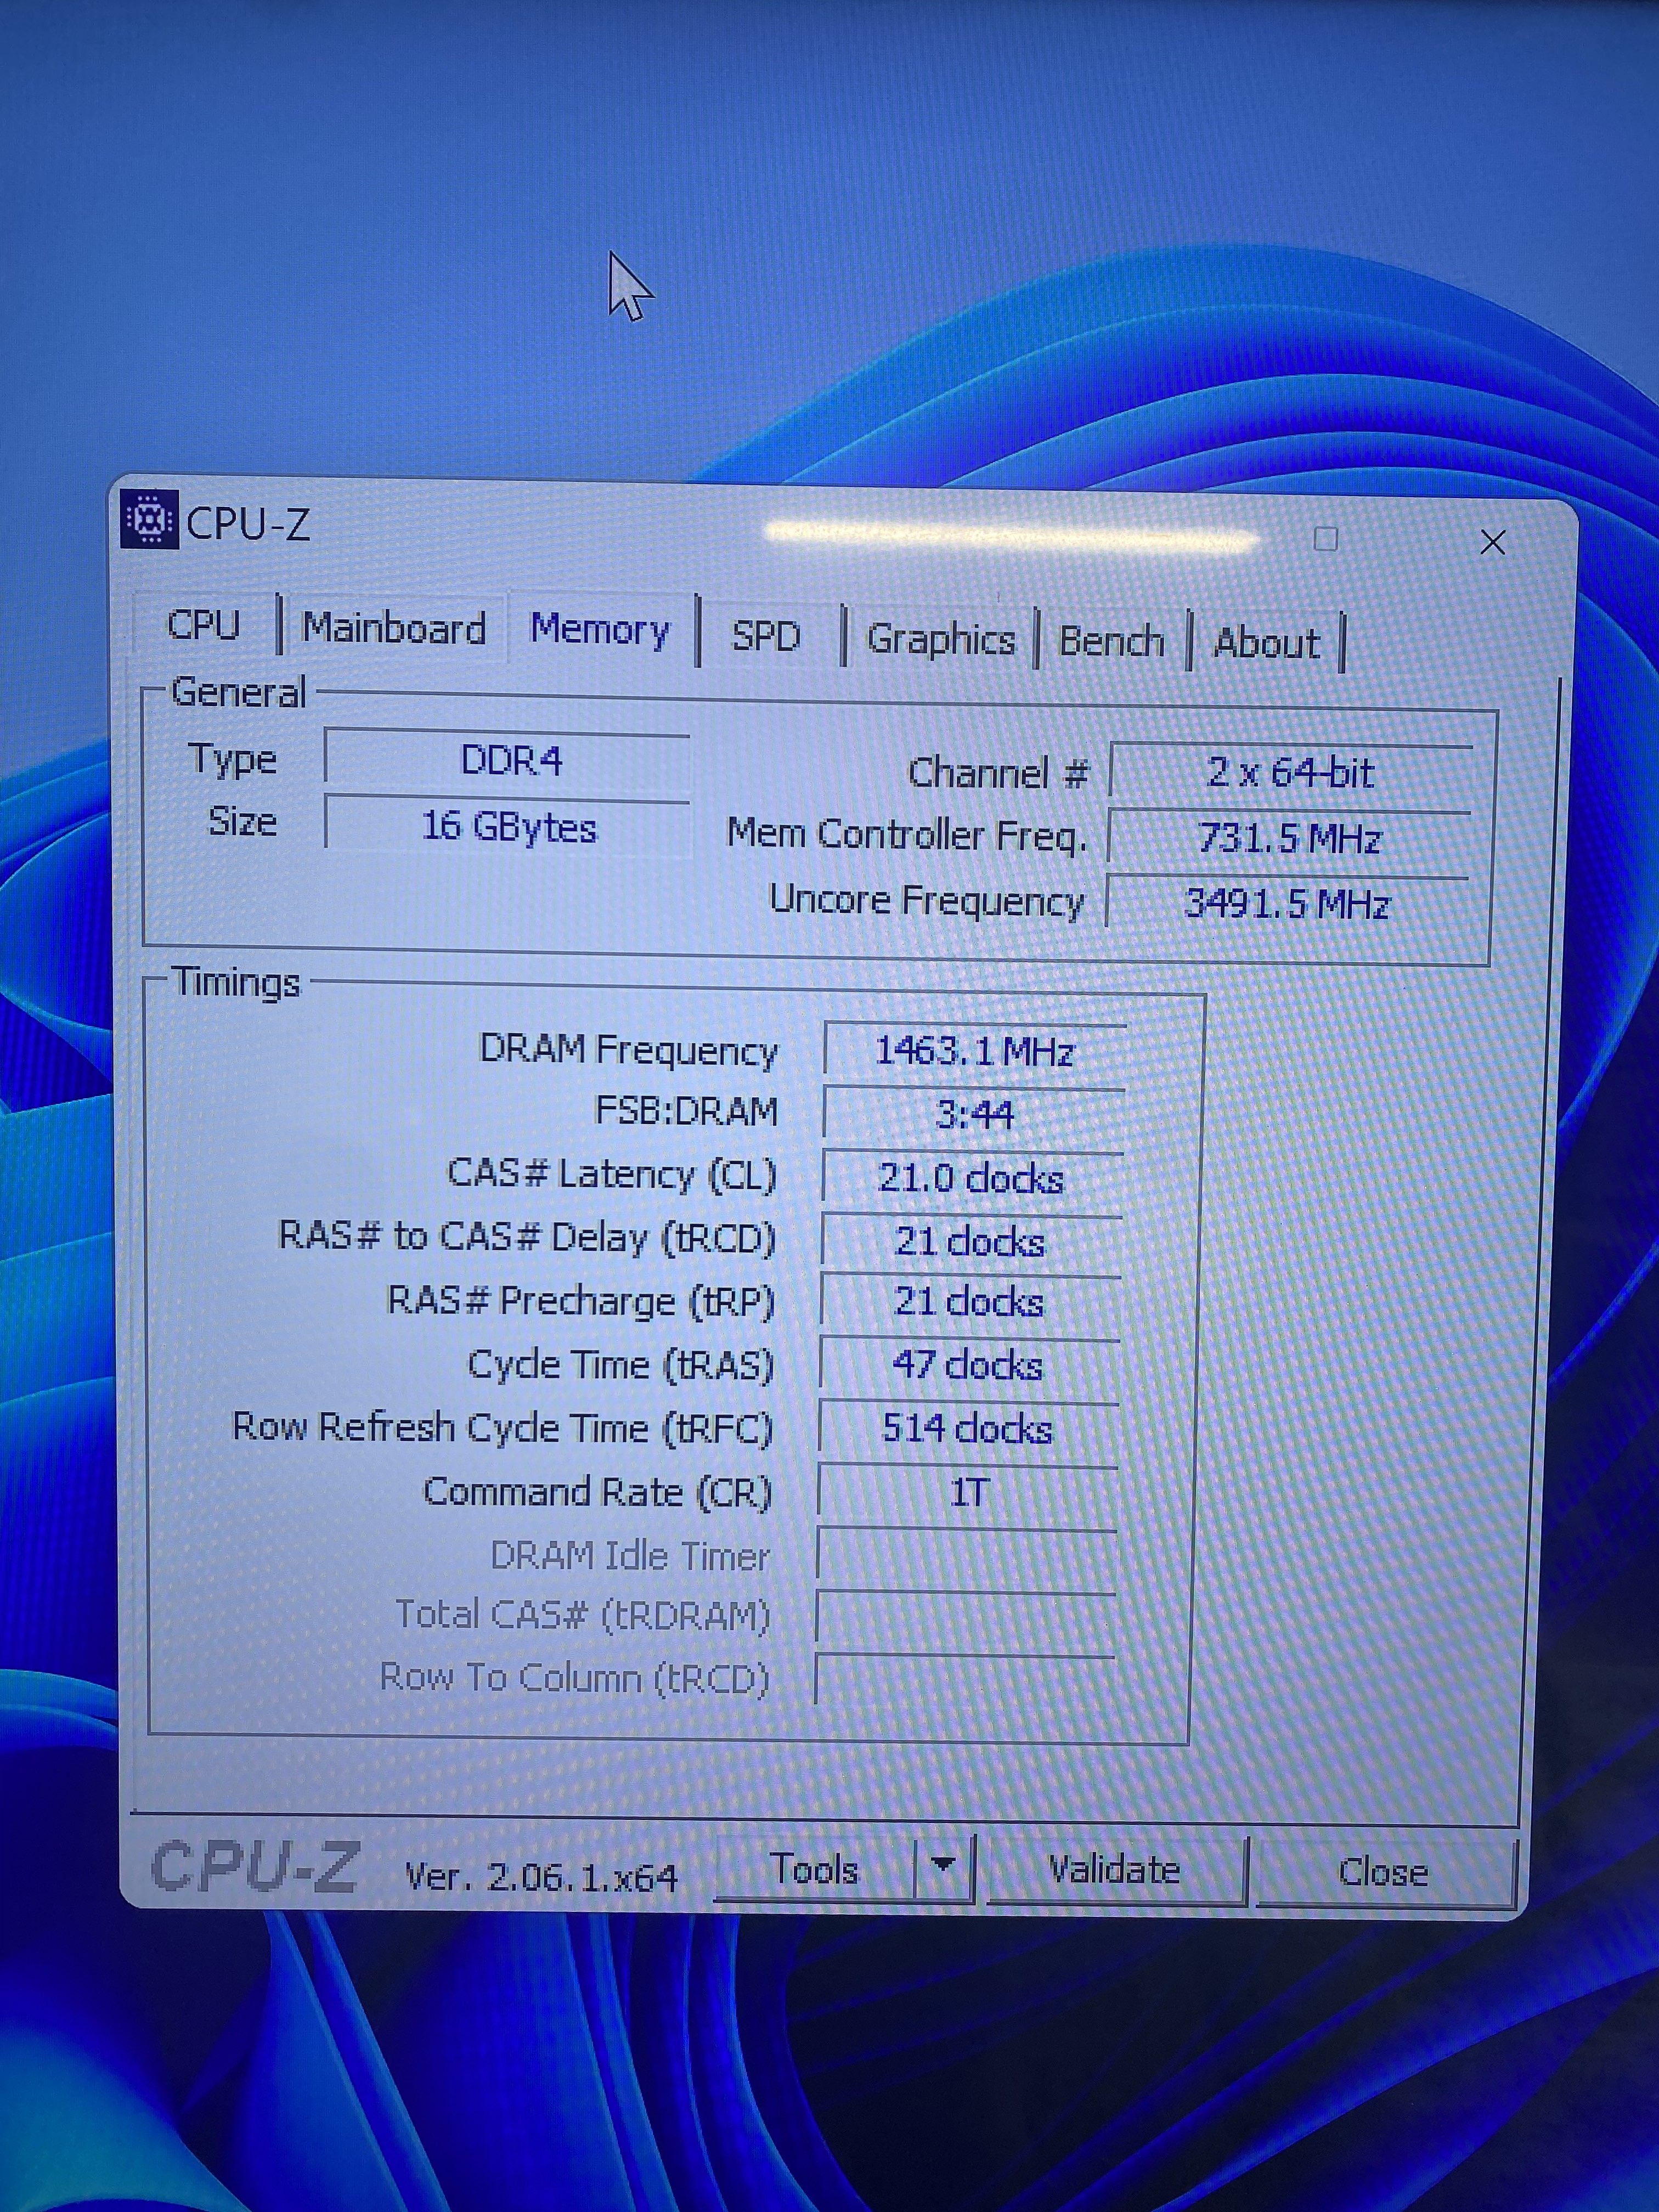Open the SPD tab

[767, 635]
